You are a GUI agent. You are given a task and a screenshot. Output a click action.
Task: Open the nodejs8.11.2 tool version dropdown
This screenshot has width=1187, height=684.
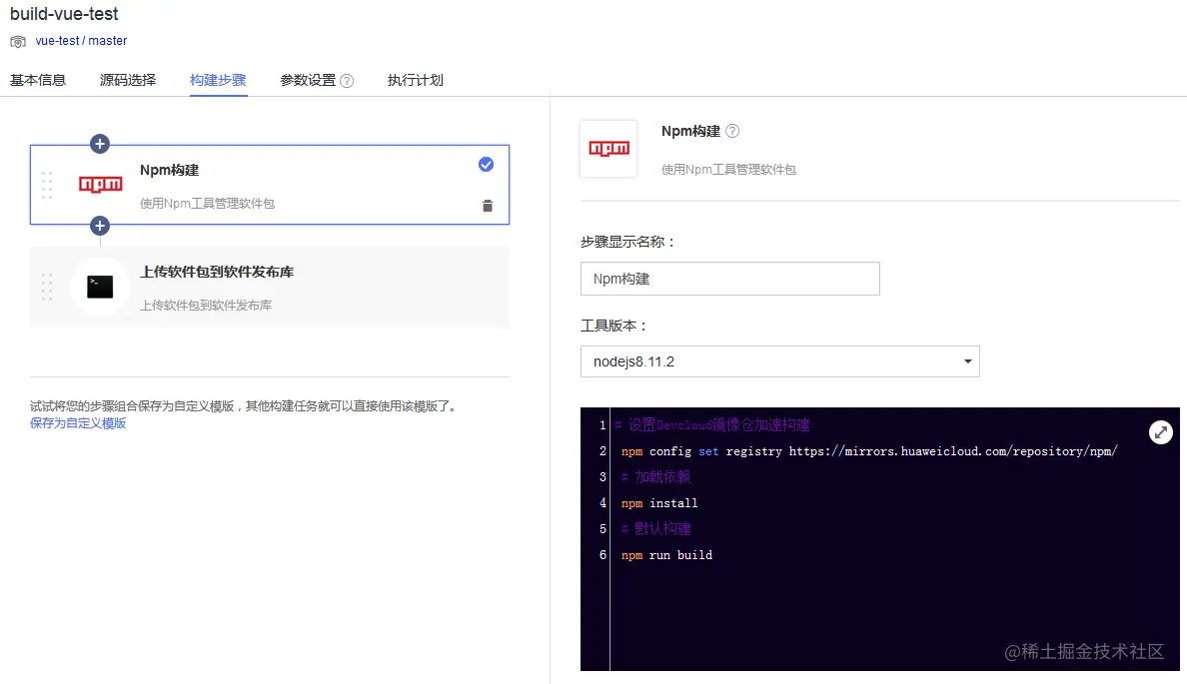(779, 361)
